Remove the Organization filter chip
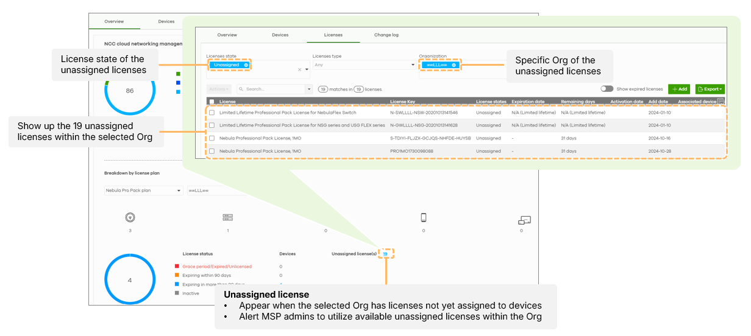751x336 pixels. pyautogui.click(x=454, y=65)
